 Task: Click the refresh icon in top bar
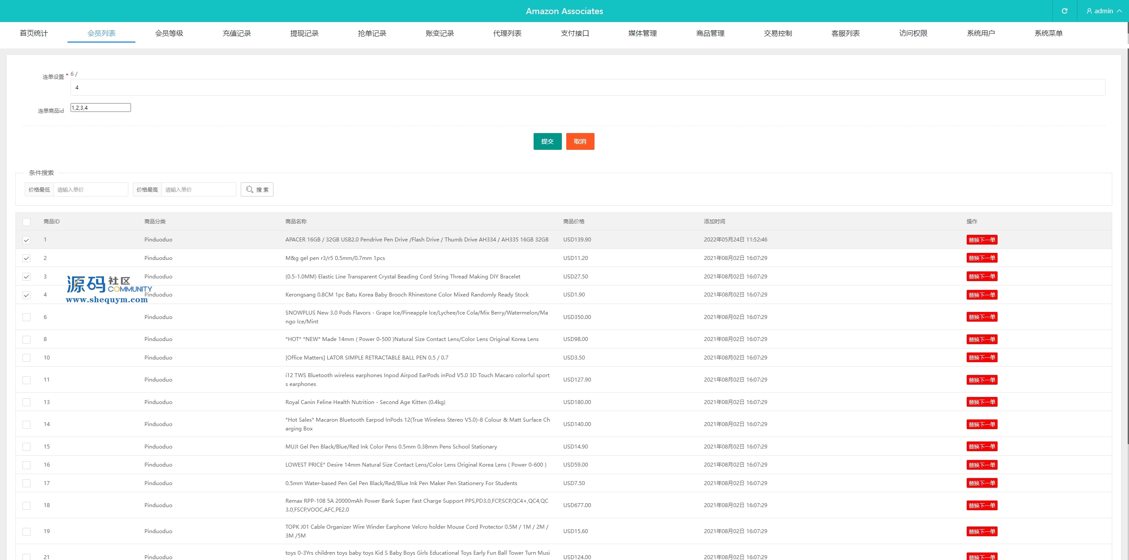pyautogui.click(x=1064, y=11)
